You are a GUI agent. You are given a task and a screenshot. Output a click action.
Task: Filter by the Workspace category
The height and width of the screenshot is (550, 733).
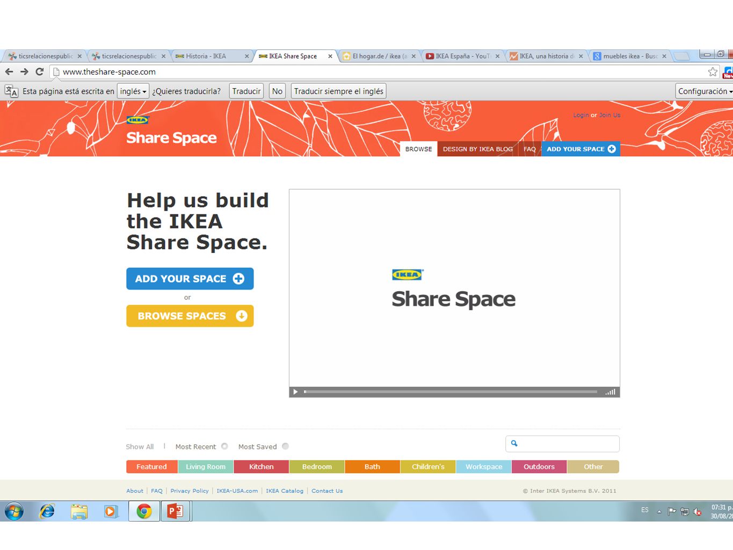[x=484, y=467]
